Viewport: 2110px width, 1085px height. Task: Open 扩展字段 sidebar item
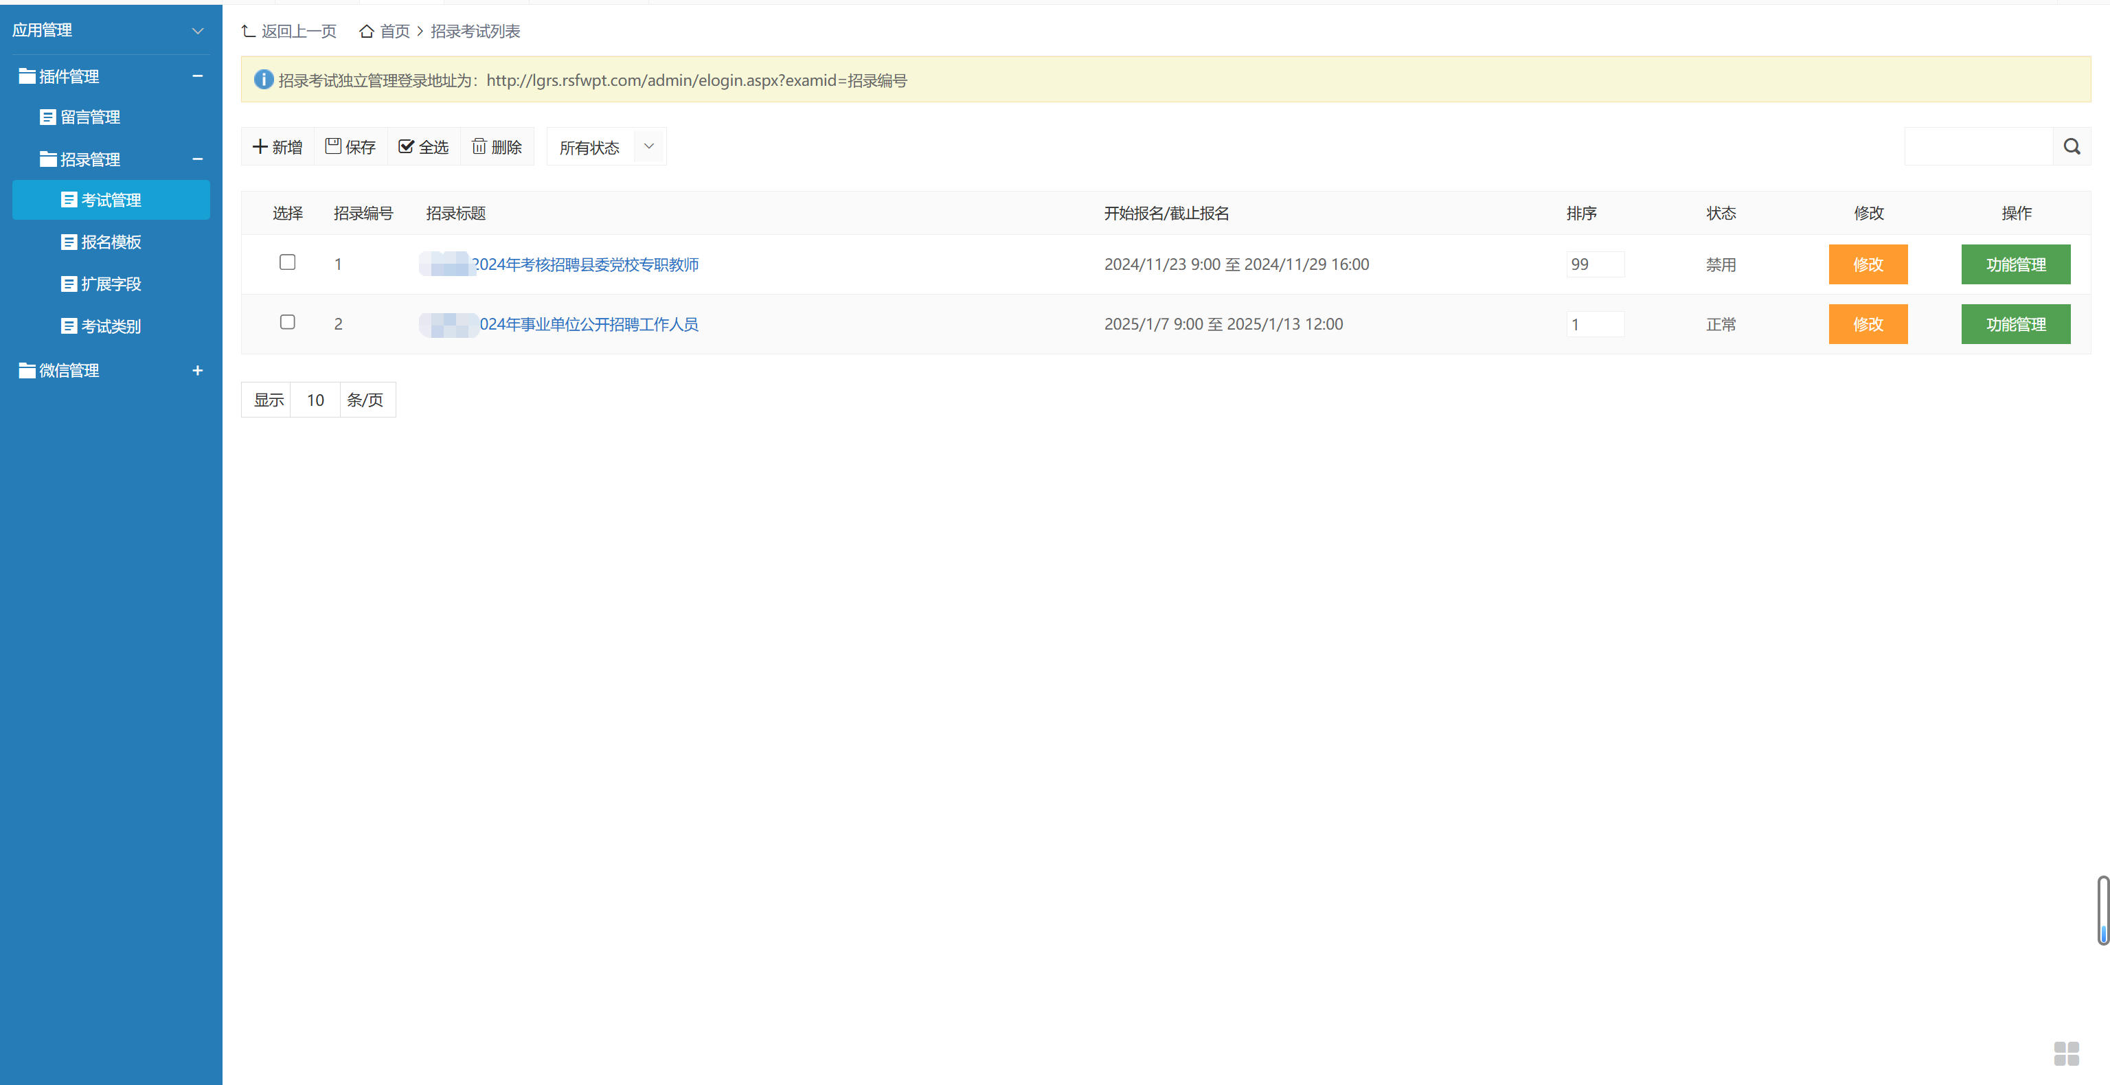click(111, 284)
